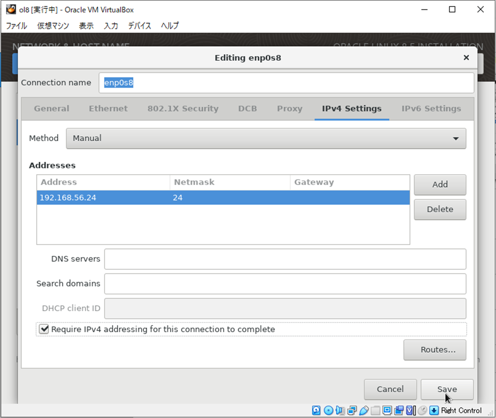
Task: Close the VirtualBox VM window
Action: [481, 9]
